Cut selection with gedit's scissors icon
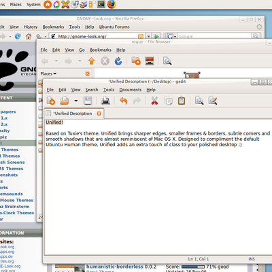This screenshot has height=272, width=272. [154, 101]
